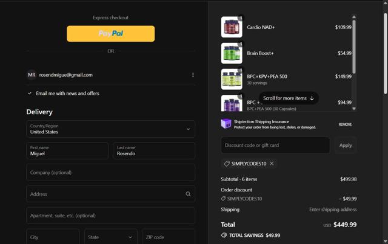Click the BPC+KPV+PEA 500 product name

(x=267, y=77)
